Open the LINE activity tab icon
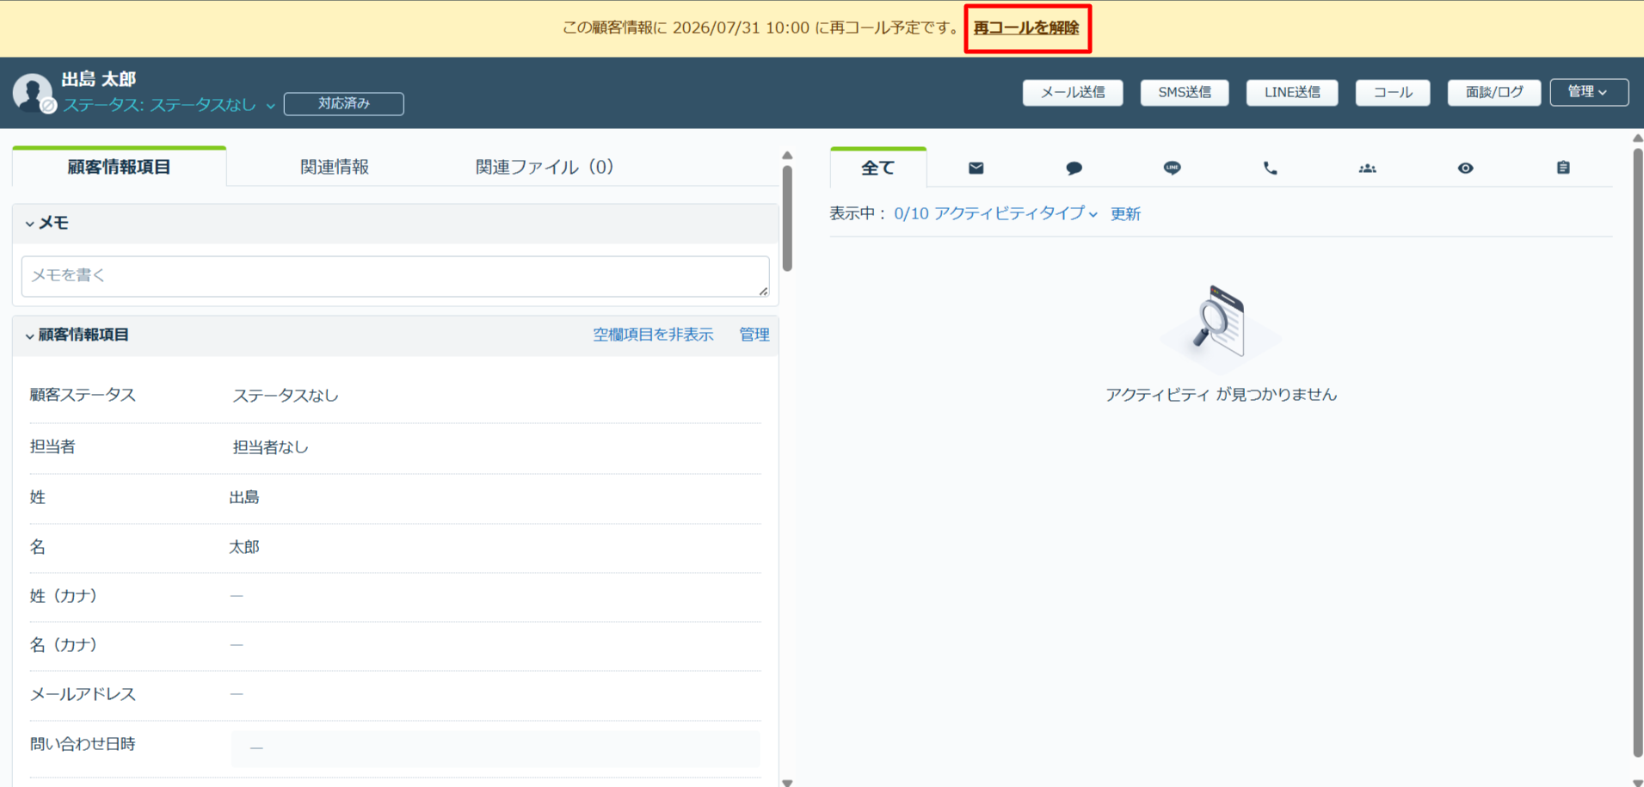 pyautogui.click(x=1172, y=168)
